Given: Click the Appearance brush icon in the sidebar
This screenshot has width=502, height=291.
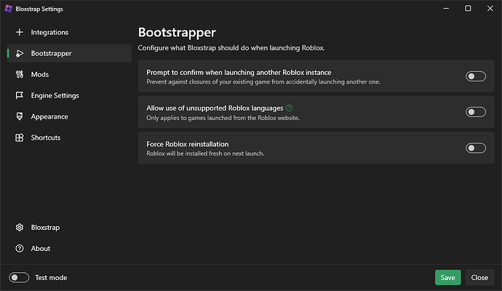Looking at the screenshot, I should point(20,116).
